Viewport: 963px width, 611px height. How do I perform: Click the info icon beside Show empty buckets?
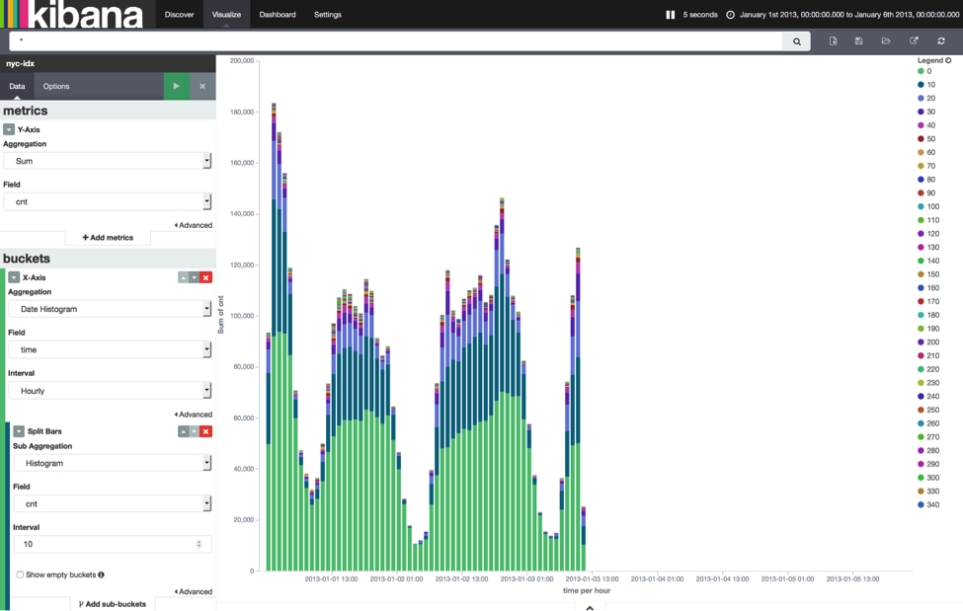pyautogui.click(x=102, y=574)
